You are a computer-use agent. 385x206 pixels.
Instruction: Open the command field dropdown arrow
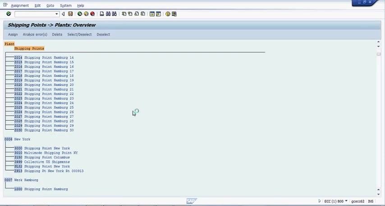pos(57,14)
